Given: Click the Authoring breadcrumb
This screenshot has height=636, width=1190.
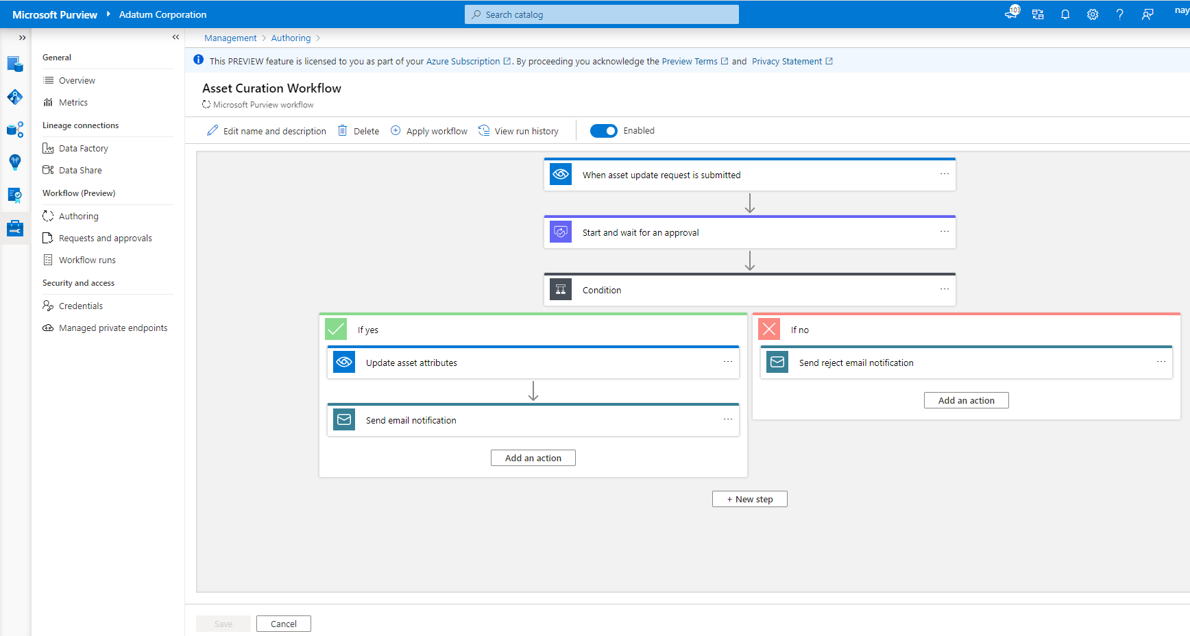Looking at the screenshot, I should pyautogui.click(x=291, y=38).
